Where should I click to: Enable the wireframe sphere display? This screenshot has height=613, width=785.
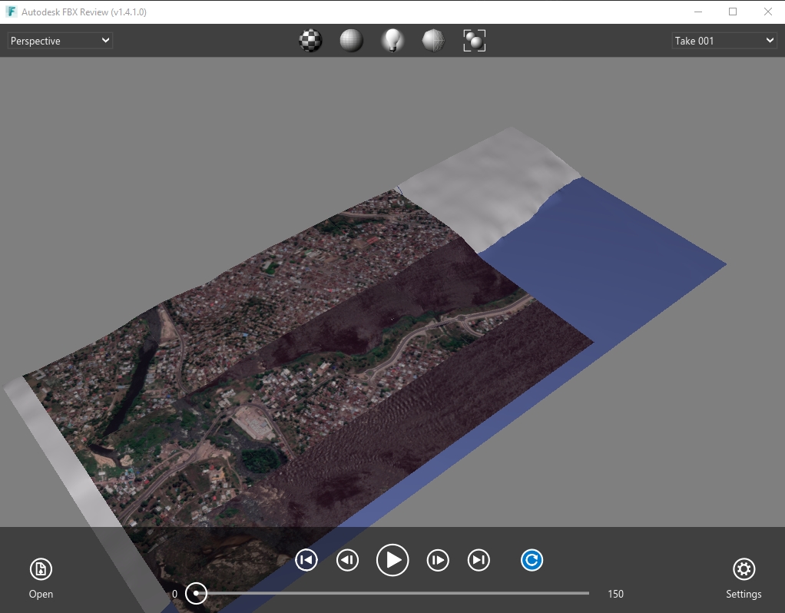click(x=433, y=41)
